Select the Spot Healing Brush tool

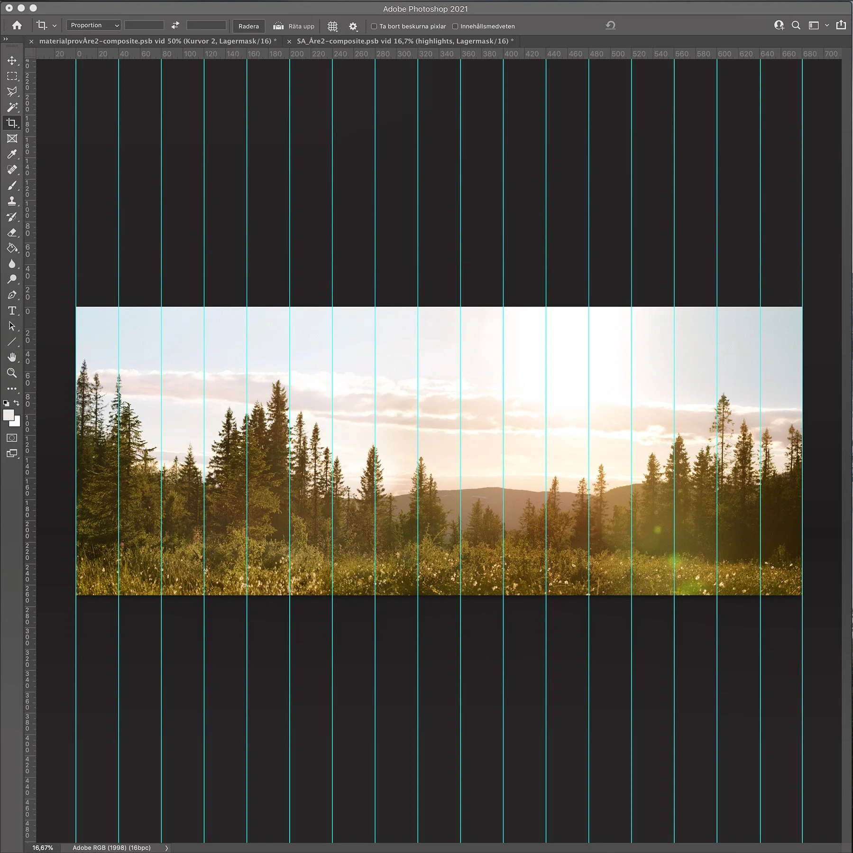coord(12,170)
